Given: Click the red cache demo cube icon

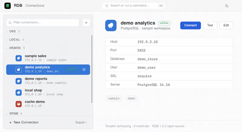Looking at the screenshot, I should (x=19, y=104).
